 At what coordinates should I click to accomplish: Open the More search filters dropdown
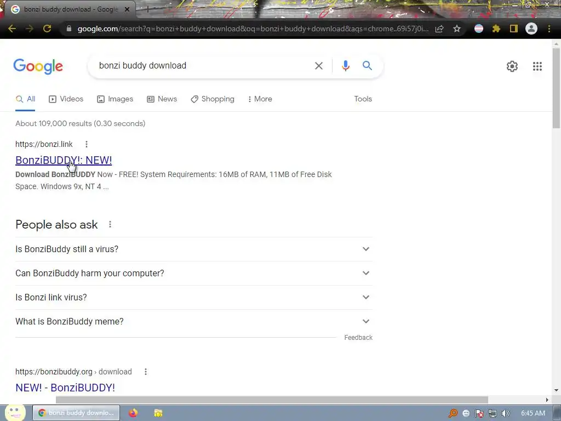tap(260, 99)
